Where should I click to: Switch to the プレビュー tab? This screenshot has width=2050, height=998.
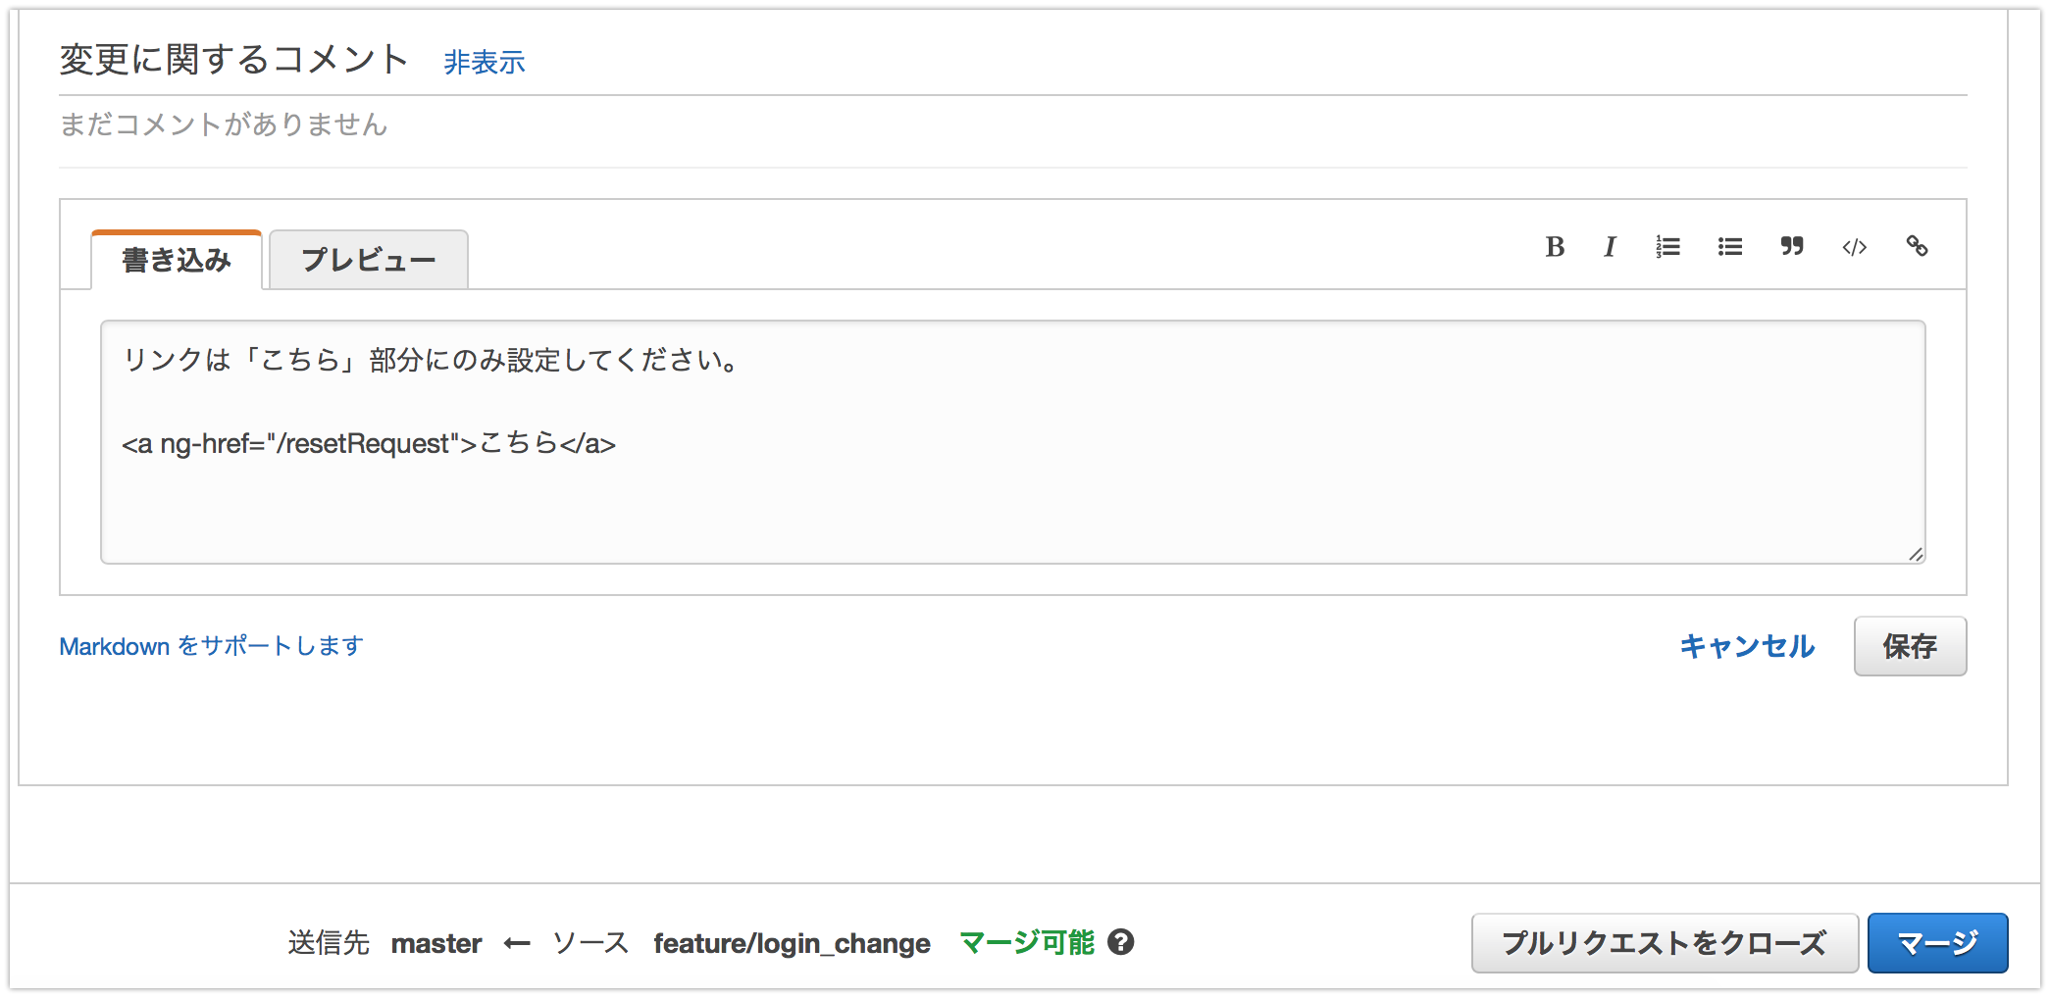(x=369, y=260)
